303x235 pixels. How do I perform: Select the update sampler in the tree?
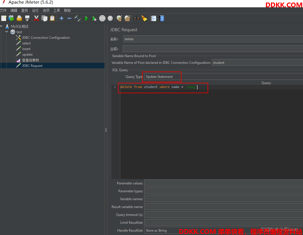click(x=27, y=55)
